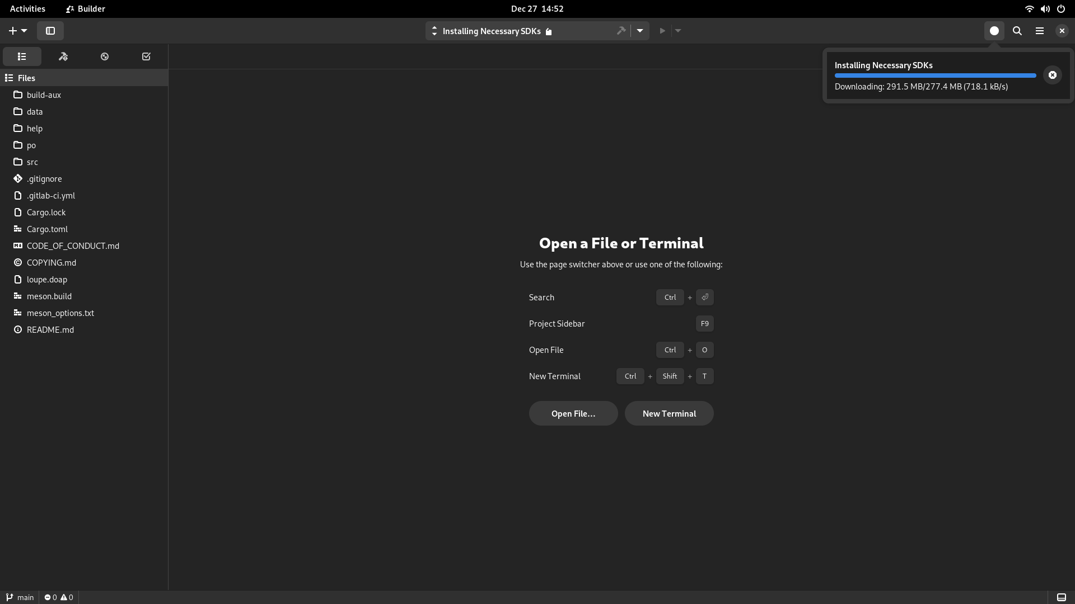Click the SDK download progress bar
This screenshot has width=1075, height=604.
coord(935,75)
